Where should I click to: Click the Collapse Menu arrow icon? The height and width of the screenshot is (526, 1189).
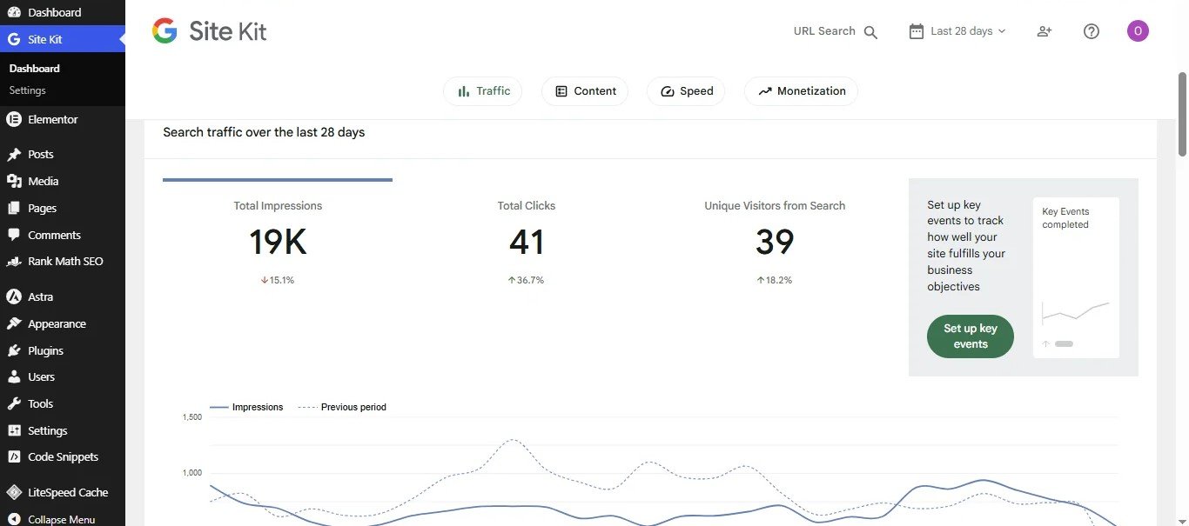coord(14,519)
